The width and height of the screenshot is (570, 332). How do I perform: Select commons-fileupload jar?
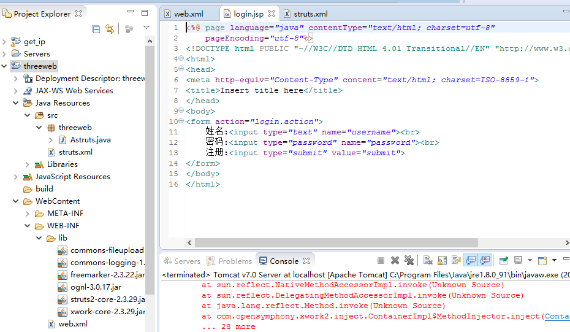tap(107, 250)
